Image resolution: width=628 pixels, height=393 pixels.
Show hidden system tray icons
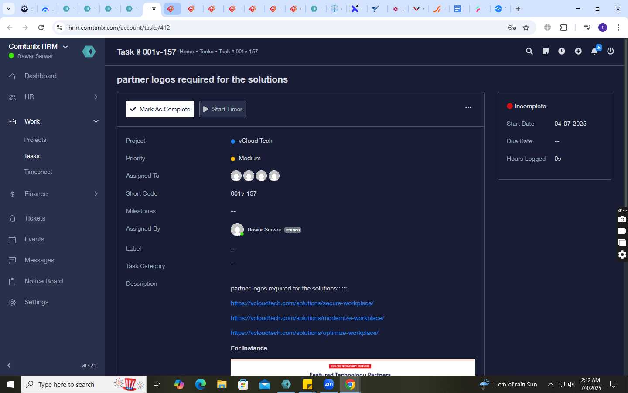pyautogui.click(x=550, y=384)
